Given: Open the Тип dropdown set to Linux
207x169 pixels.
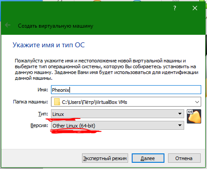Looking at the screenshot, I should [x=118, y=114].
